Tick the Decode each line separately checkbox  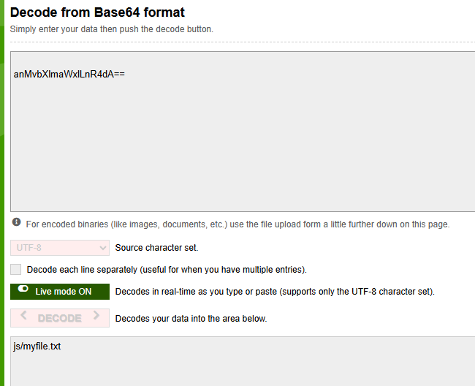point(16,269)
